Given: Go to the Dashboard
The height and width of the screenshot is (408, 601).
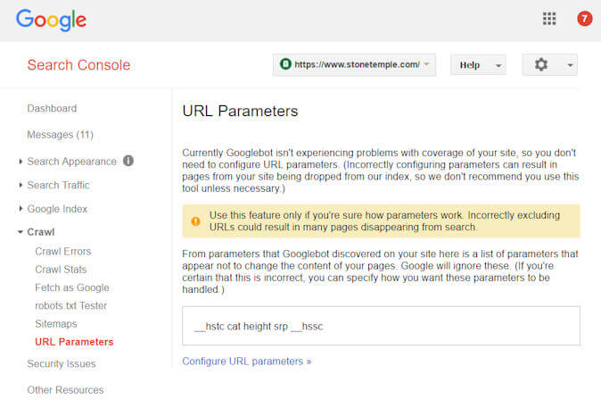Looking at the screenshot, I should [52, 108].
